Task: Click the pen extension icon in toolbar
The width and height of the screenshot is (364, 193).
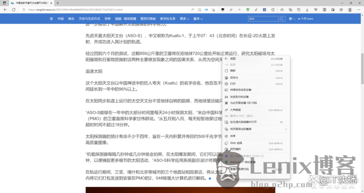Action: [256, 10]
